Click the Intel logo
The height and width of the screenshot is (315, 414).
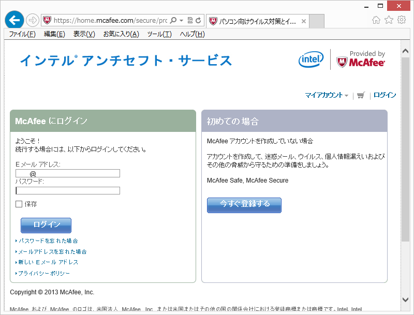[x=311, y=59]
